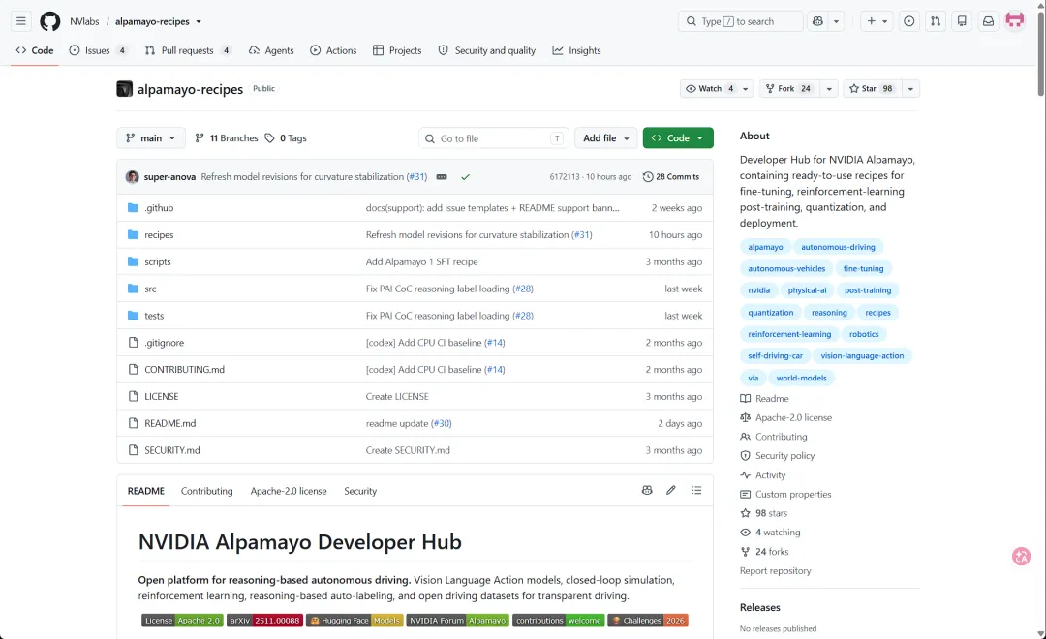Open the scripts folder
Viewport: 1046px width, 639px height.
click(x=158, y=261)
